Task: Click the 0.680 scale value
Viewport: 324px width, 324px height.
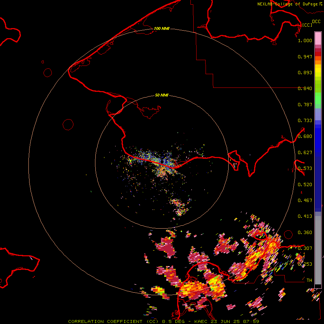Action: point(305,136)
